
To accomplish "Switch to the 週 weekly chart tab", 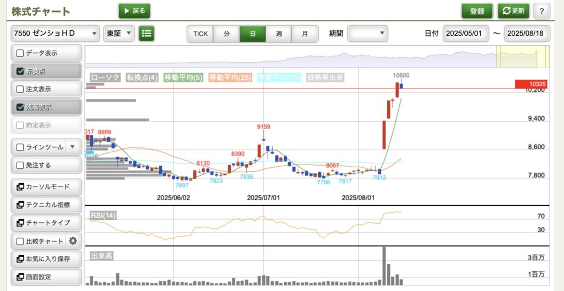I will pos(279,34).
